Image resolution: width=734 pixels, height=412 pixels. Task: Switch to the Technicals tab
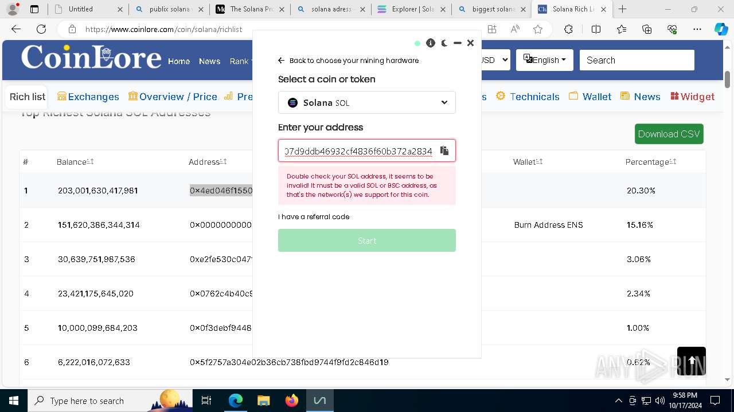point(528,97)
